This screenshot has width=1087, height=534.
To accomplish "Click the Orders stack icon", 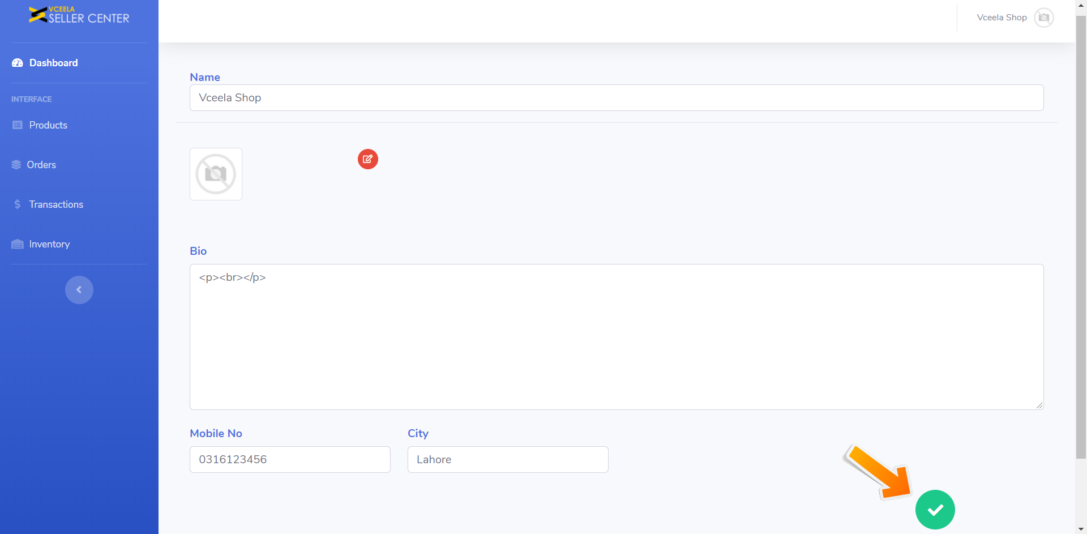I will [x=16, y=165].
